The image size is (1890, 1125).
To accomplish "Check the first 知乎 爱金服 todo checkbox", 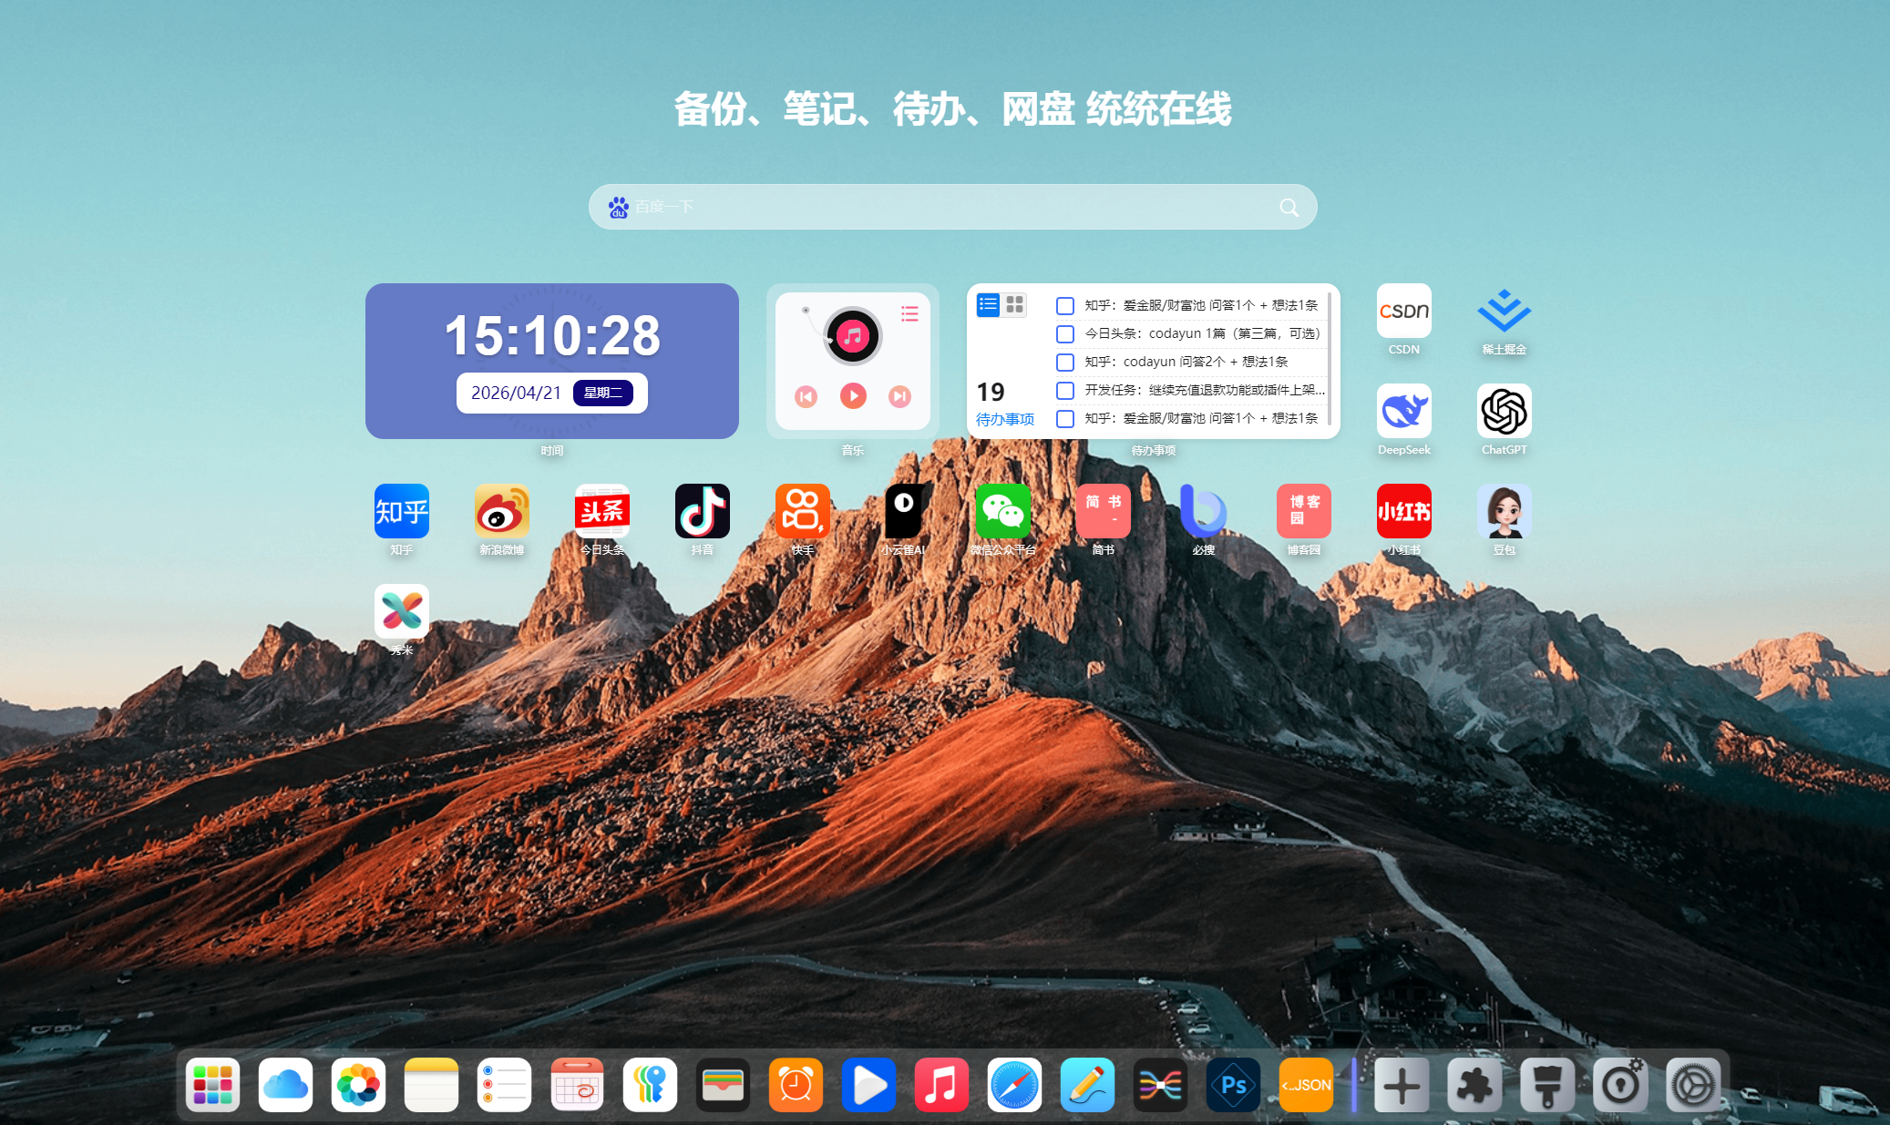I will tap(1064, 306).
